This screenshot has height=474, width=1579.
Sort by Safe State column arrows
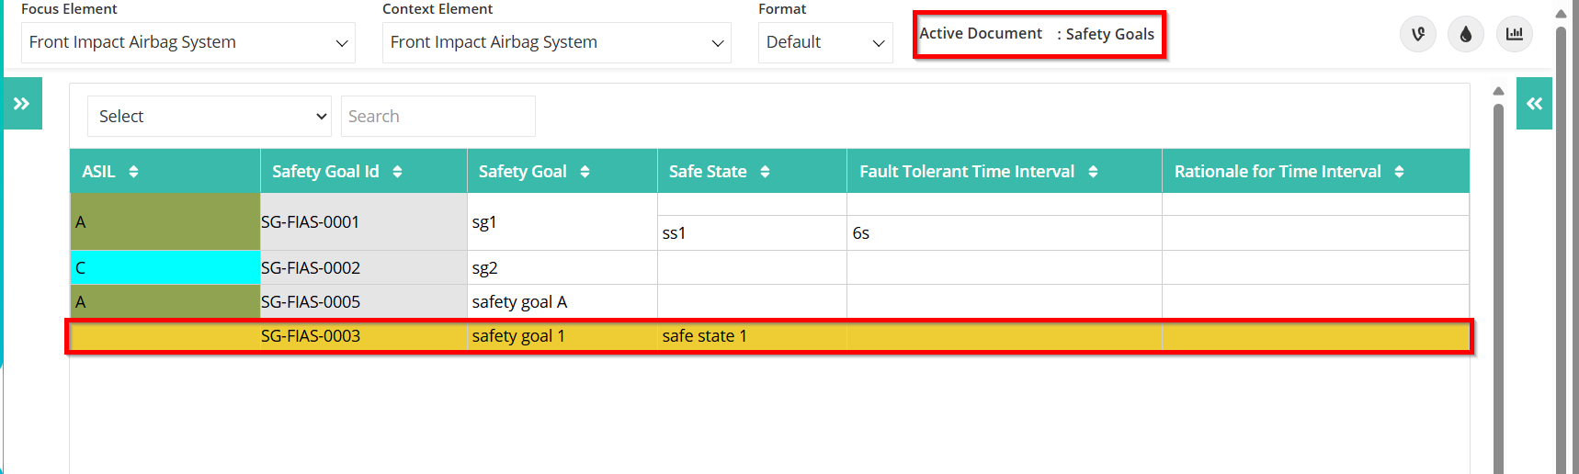pos(765,172)
